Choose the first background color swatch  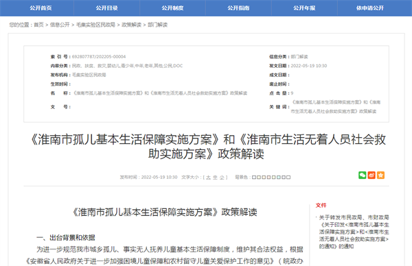[254, 178]
